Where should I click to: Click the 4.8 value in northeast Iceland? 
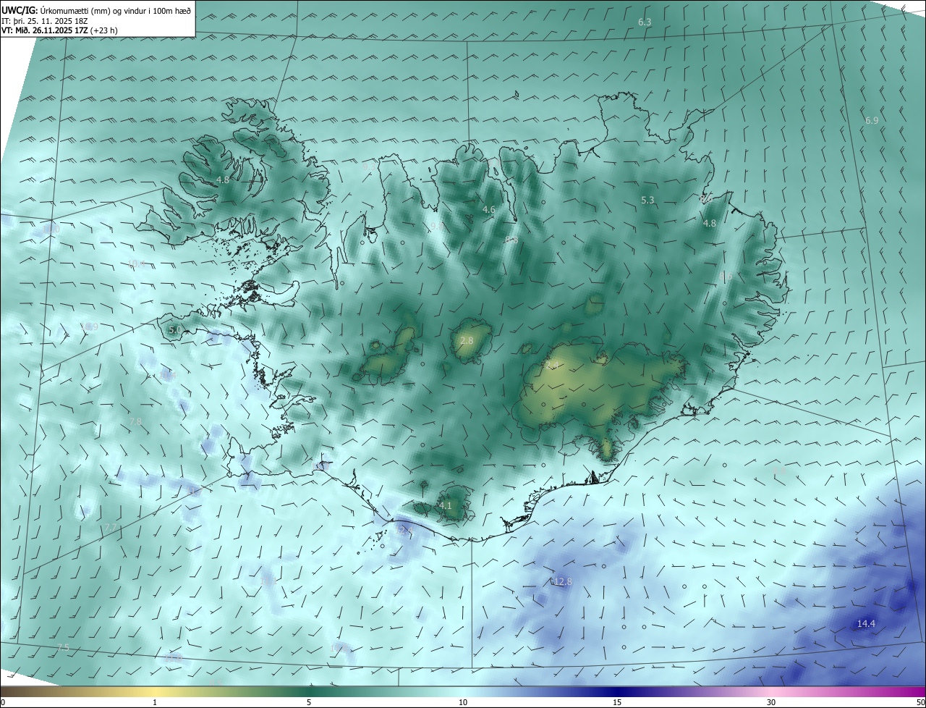coord(710,224)
